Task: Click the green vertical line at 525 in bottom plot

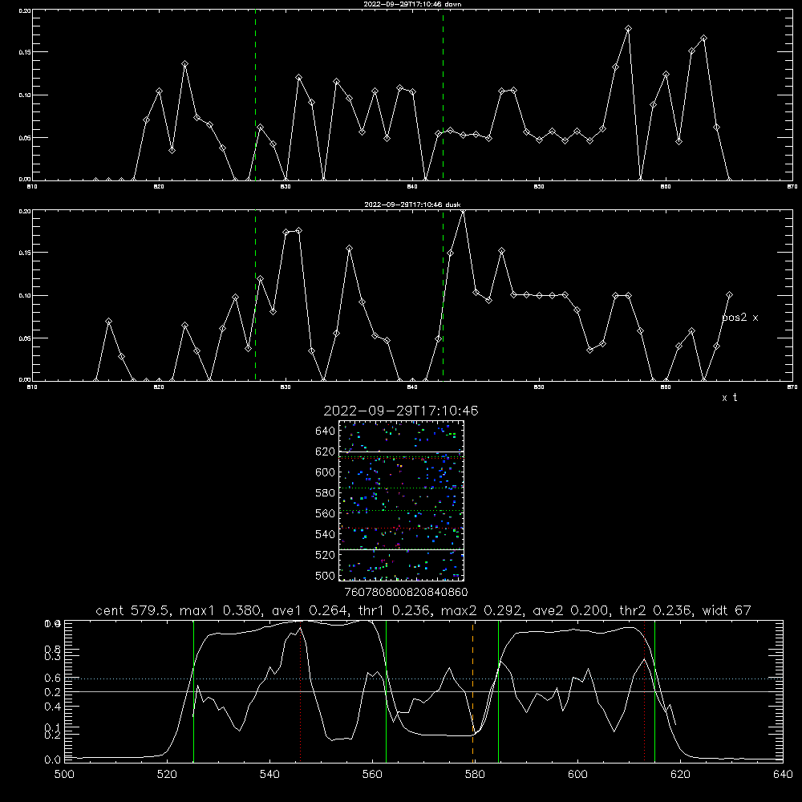Action: click(193, 691)
